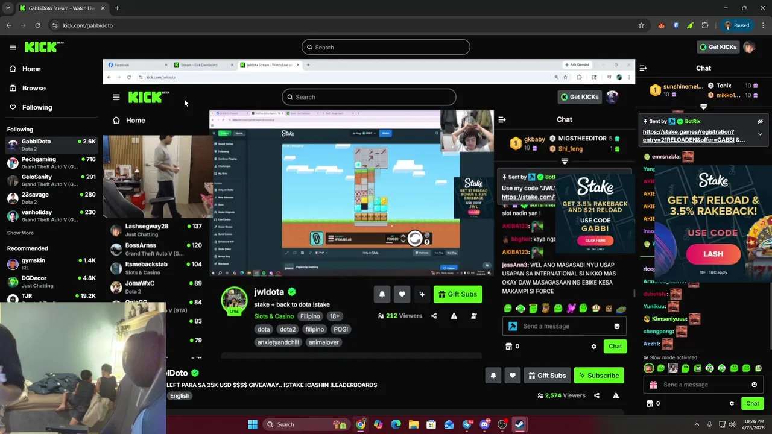
Task: Open 23savage channel from sidebar
Action: click(x=51, y=198)
